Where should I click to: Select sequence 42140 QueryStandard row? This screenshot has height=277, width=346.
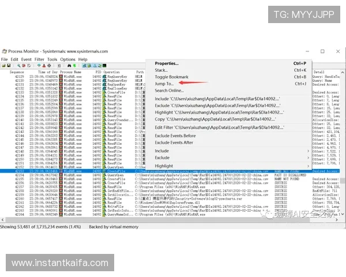click(x=73, y=120)
